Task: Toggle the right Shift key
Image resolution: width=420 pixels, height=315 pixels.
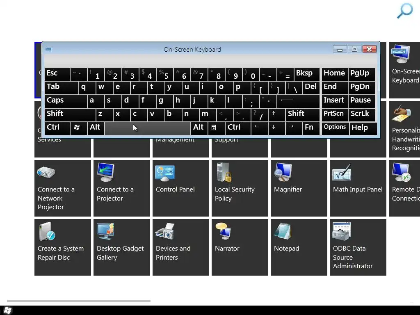Action: click(303, 115)
